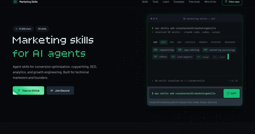This screenshot has height=134, width=255.
Task: Click the lead-magnets skill chip
Action: tap(182, 57)
